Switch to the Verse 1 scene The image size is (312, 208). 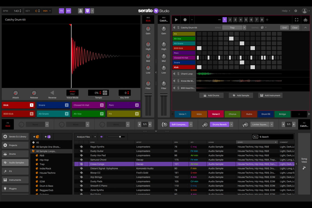coord(182,114)
